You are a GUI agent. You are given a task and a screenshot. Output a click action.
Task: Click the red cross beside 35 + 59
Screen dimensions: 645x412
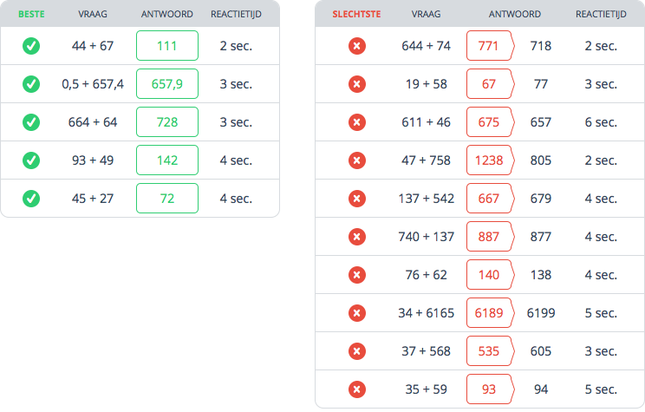point(357,389)
